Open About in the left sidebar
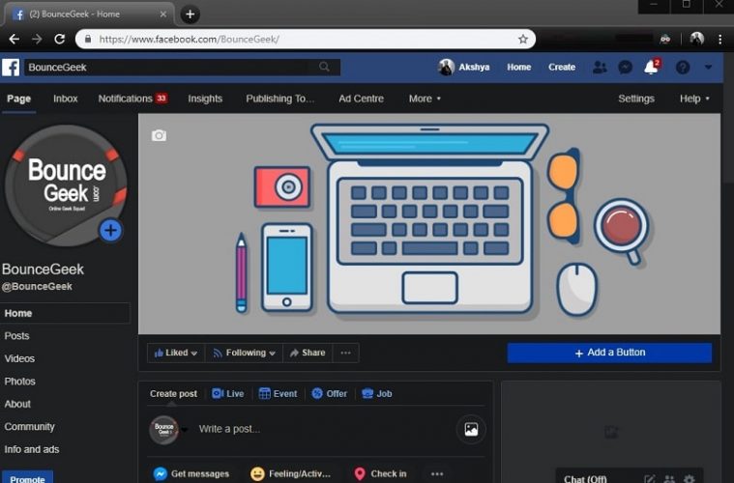 (17, 404)
